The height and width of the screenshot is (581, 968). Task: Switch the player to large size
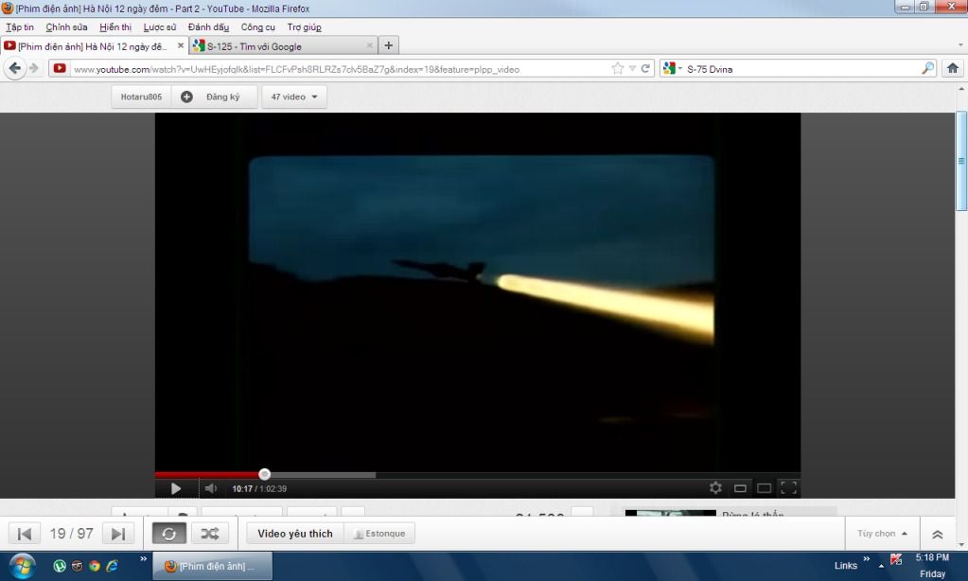click(x=765, y=488)
